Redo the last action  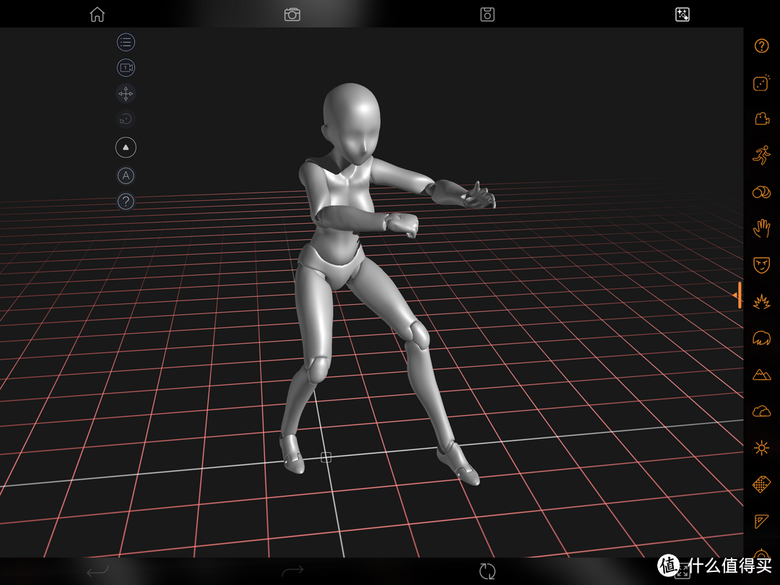click(x=292, y=571)
